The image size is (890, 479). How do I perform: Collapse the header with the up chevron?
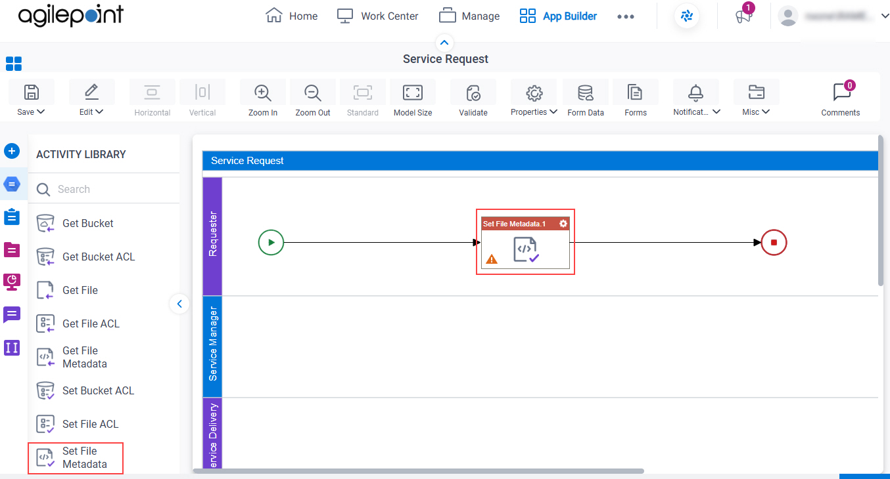click(x=445, y=43)
